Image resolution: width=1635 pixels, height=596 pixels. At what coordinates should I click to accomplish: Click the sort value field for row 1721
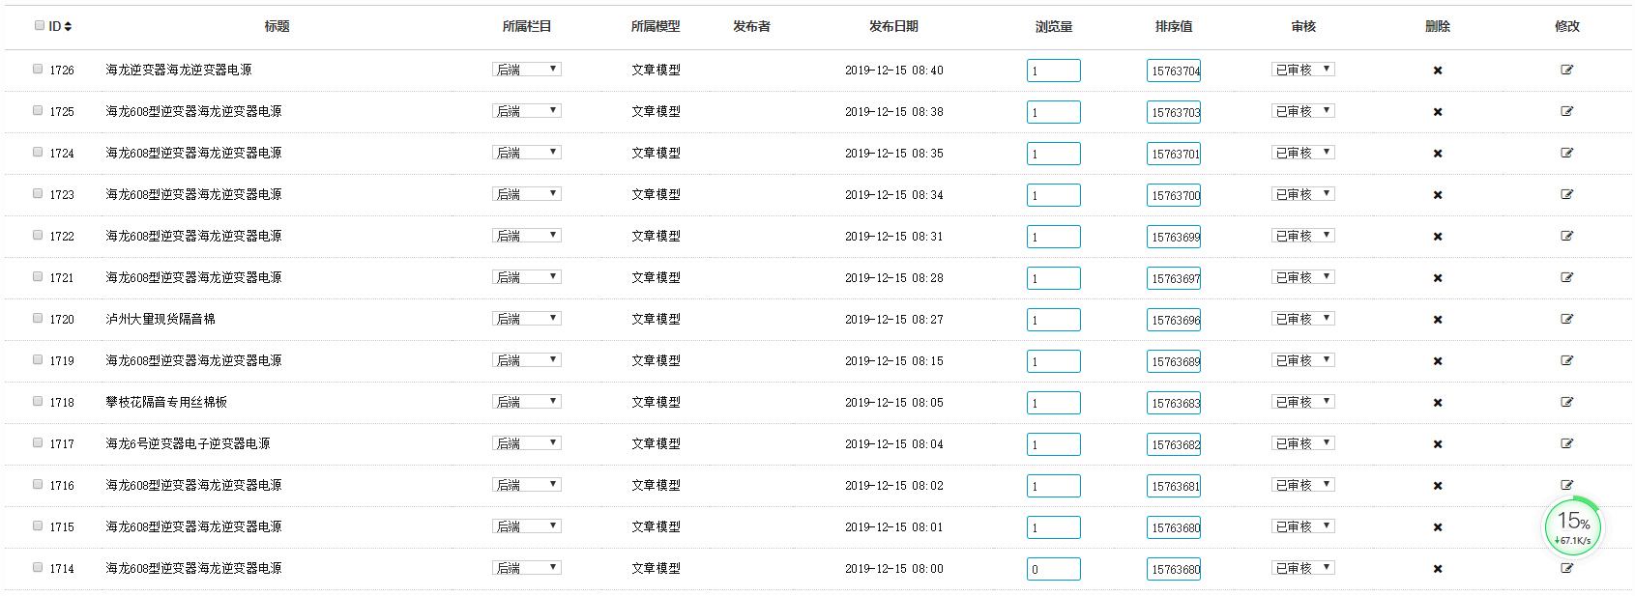pos(1174,278)
